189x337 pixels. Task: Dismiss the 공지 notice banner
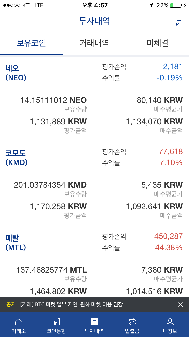(x=180, y=305)
